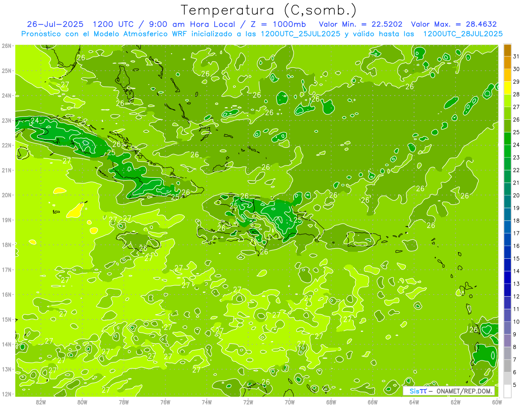Image resolution: width=528 pixels, height=408 pixels.
Task: Click the brown color bar segment above 31
Action: (507, 50)
